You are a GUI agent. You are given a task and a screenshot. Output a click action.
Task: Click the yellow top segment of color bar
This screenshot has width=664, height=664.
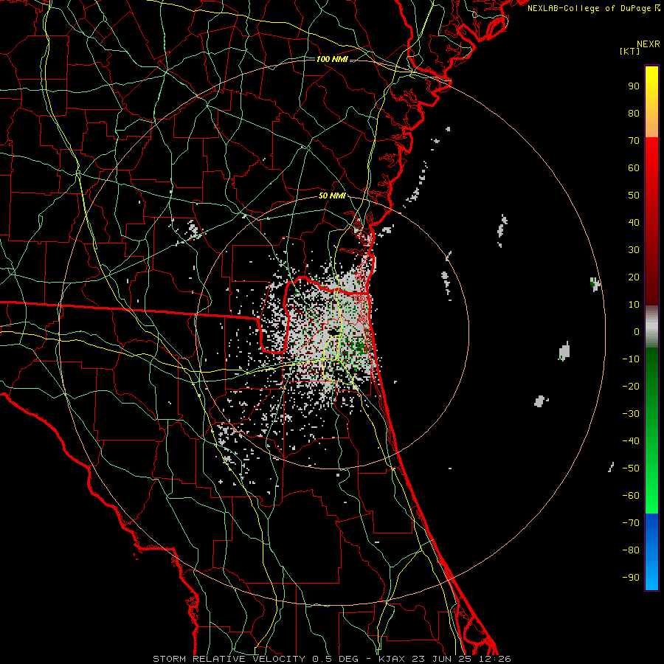[651, 102]
